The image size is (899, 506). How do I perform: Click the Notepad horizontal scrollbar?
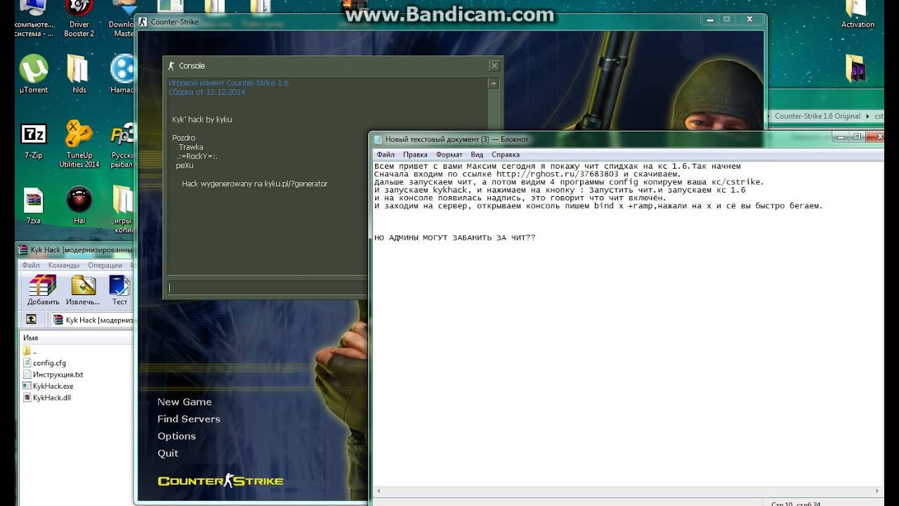coord(628,491)
